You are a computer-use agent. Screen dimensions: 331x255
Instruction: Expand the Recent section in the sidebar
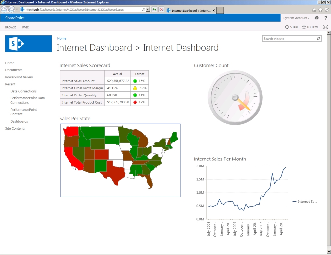pos(10,84)
